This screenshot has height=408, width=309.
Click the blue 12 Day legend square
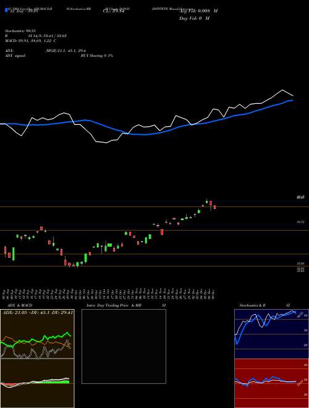(6, 11)
